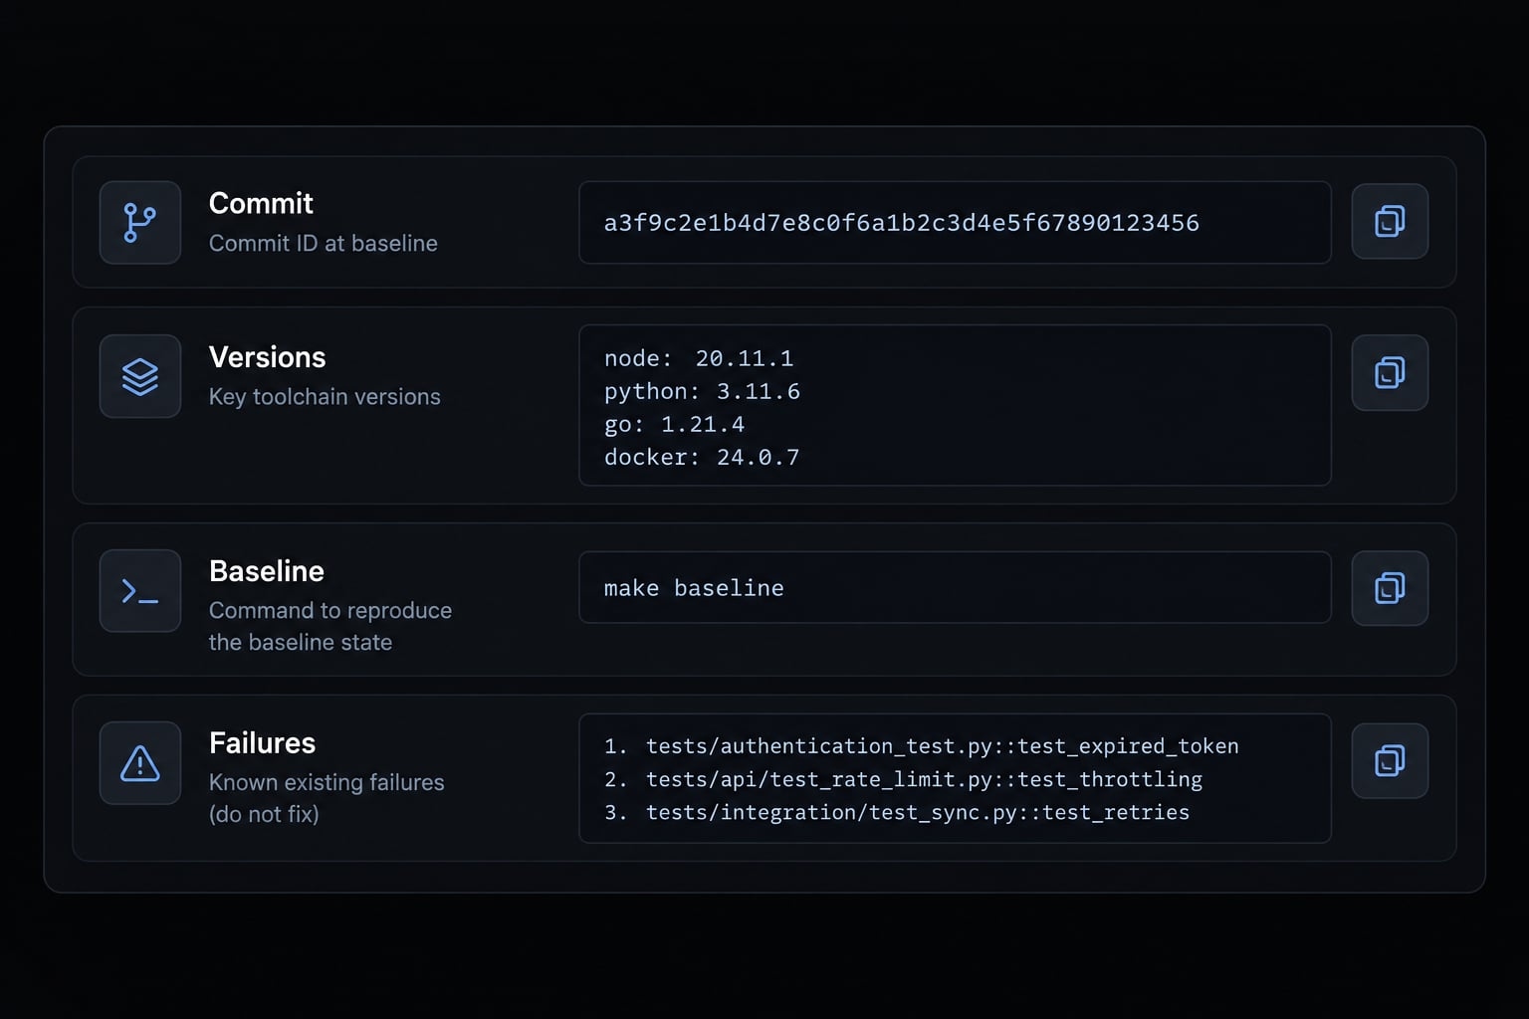Click the test_throttling failure entry

(903, 779)
